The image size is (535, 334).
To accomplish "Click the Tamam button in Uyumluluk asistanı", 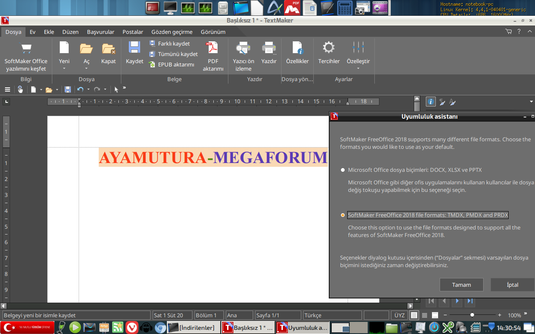I will tap(461, 285).
